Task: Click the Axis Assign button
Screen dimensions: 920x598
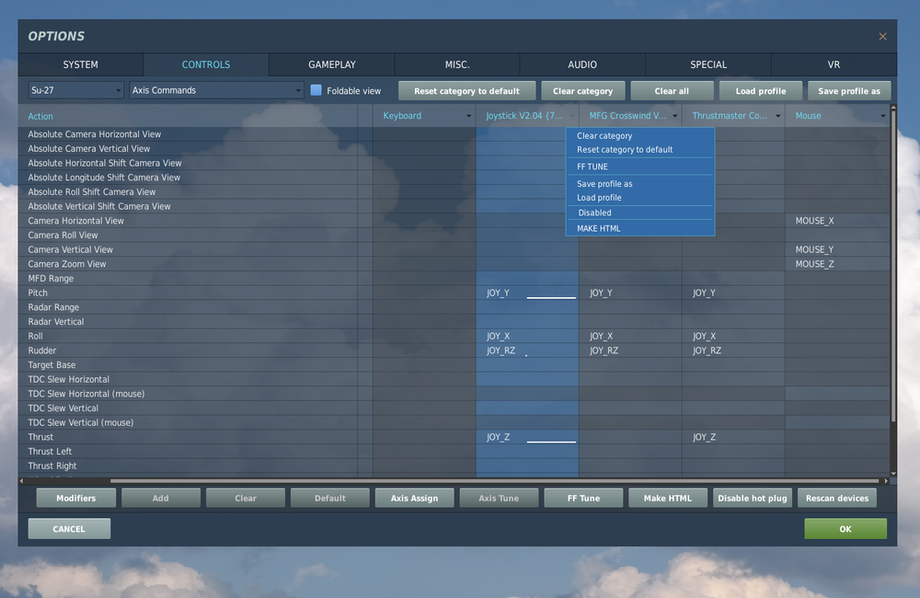Action: pos(414,499)
